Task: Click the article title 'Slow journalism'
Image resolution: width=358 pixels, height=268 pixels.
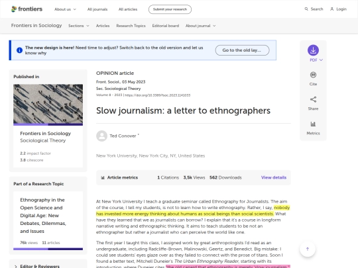Action: click(184, 111)
